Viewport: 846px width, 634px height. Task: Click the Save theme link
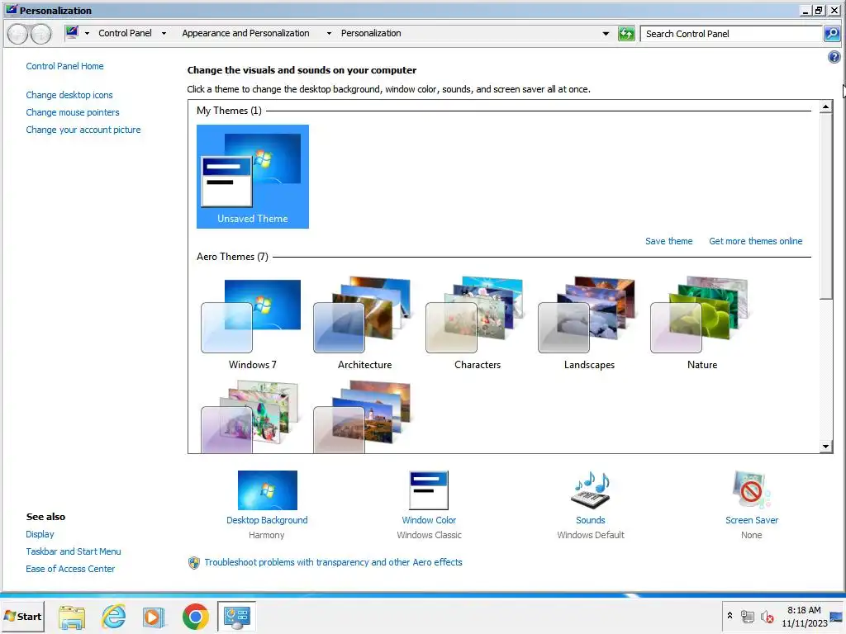coord(668,241)
